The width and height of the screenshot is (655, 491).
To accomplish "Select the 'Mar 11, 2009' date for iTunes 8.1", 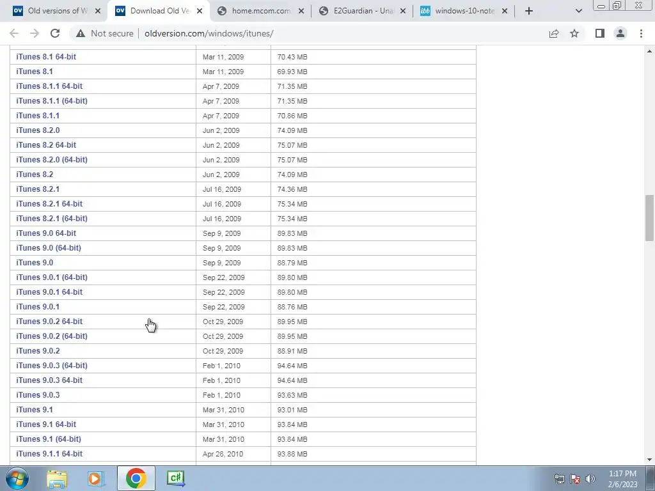I will [223, 72].
